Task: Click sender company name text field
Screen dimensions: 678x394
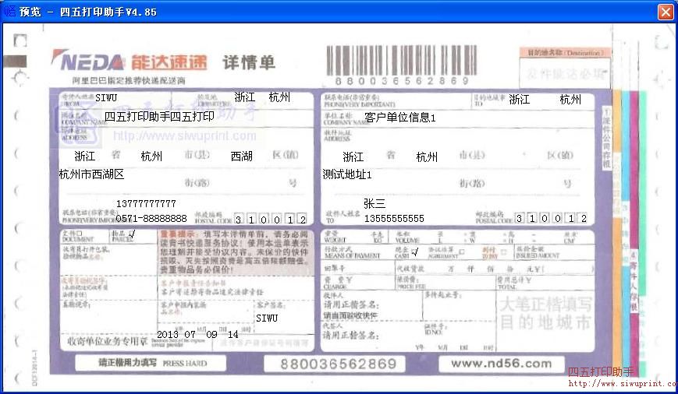Action: point(159,117)
